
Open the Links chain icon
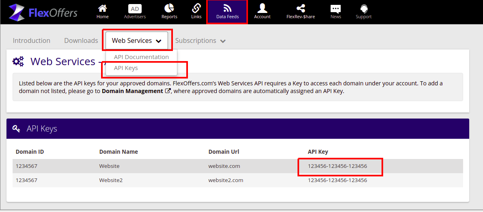[x=196, y=8]
